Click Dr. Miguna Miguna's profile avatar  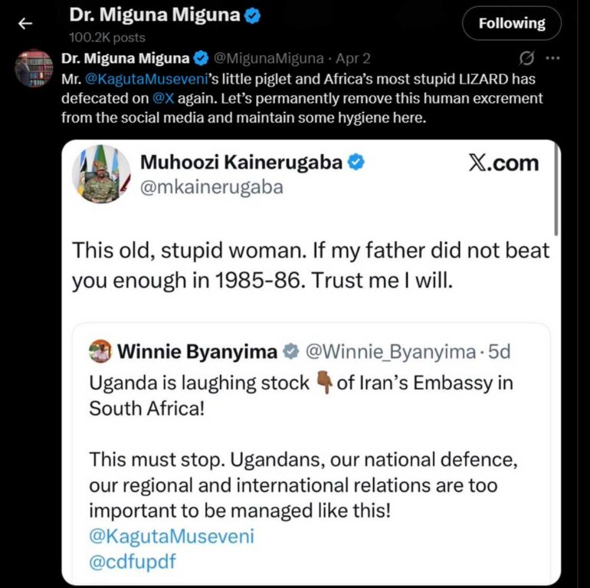click(x=34, y=68)
